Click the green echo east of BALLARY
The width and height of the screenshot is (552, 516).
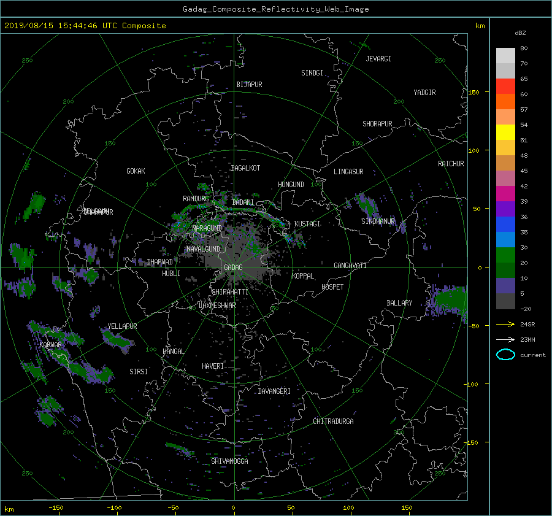[450, 299]
